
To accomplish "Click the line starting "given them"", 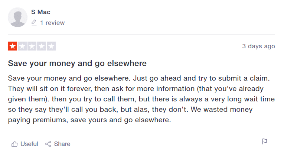I will coord(141,99).
